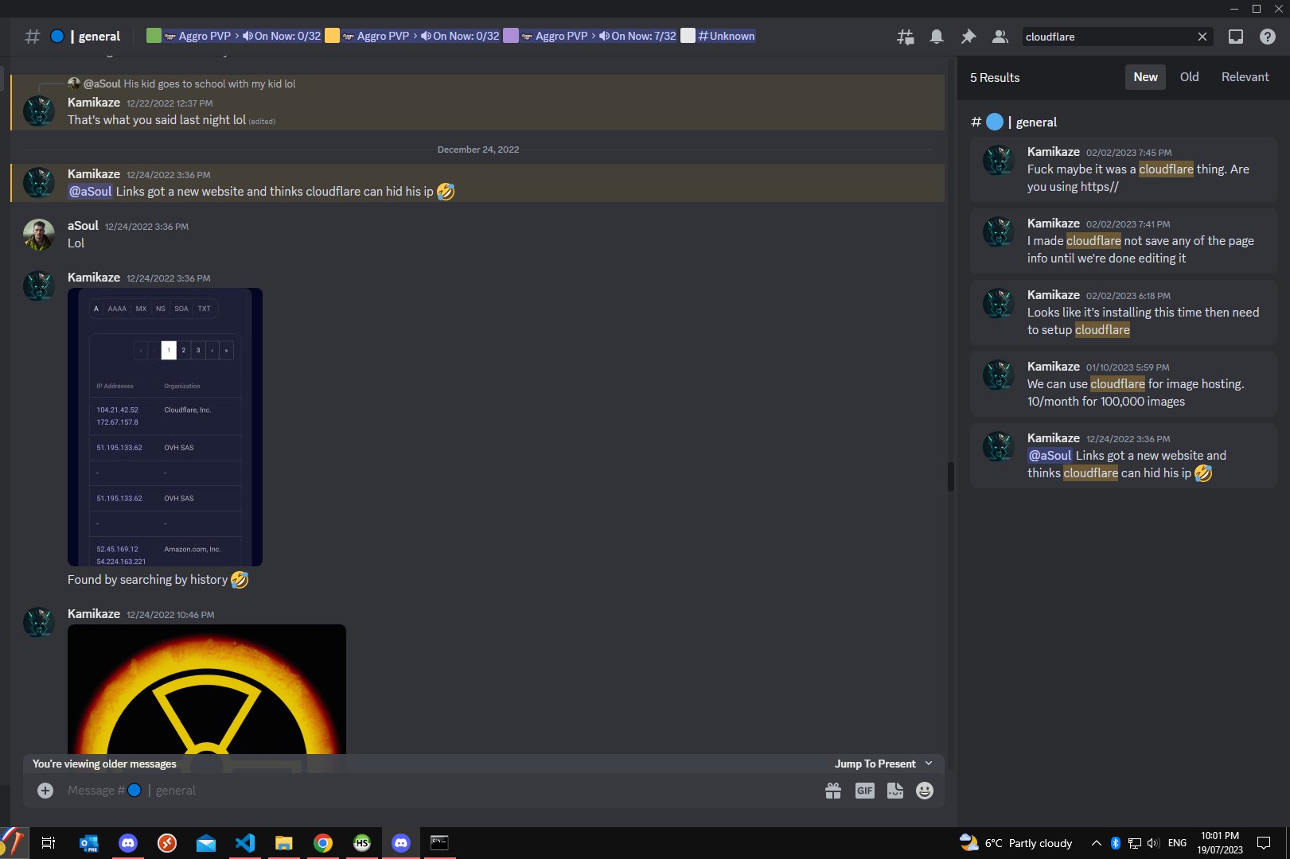Click Kamikaze username on 12/22/2022 message
1290x859 pixels.
pos(94,103)
